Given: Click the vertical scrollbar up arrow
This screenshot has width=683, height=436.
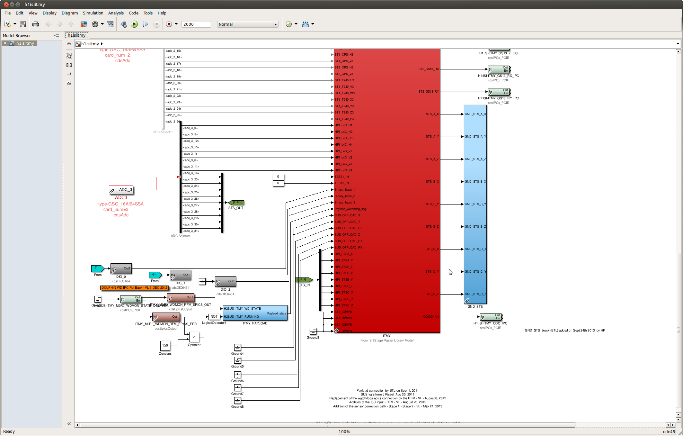Looking at the screenshot, I should 678,51.
